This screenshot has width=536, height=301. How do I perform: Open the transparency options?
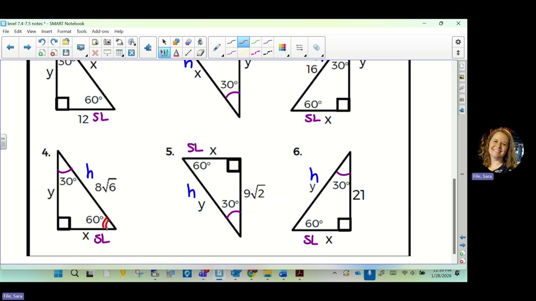pos(317,47)
